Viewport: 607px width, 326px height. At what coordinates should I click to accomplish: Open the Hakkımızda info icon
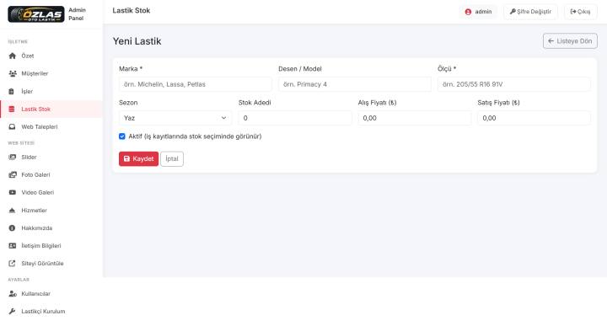12,227
